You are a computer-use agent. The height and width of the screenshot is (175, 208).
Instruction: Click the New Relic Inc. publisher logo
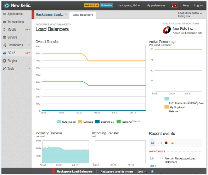pyautogui.click(x=167, y=30)
